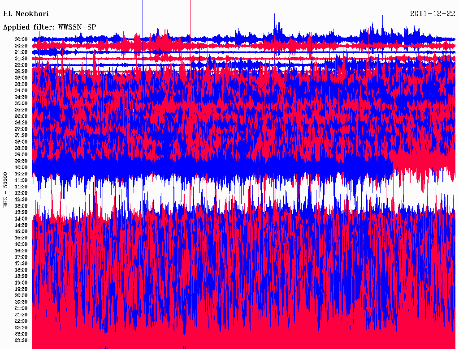
Task: Click the 12:00 time label
Action: click(21, 193)
